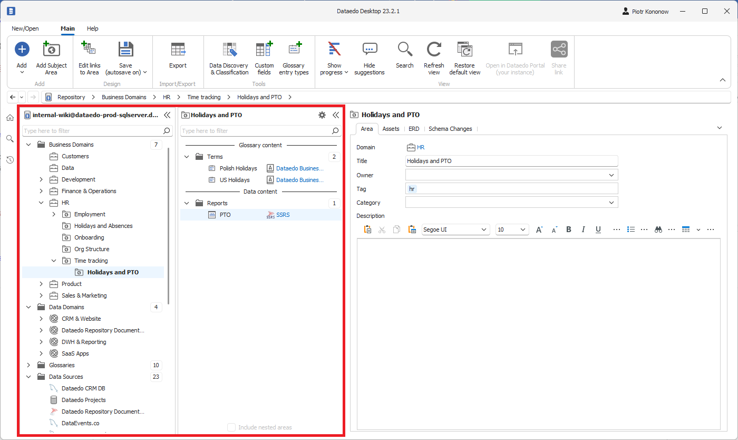
Task: Open the Owner dropdown
Action: pyautogui.click(x=611, y=175)
